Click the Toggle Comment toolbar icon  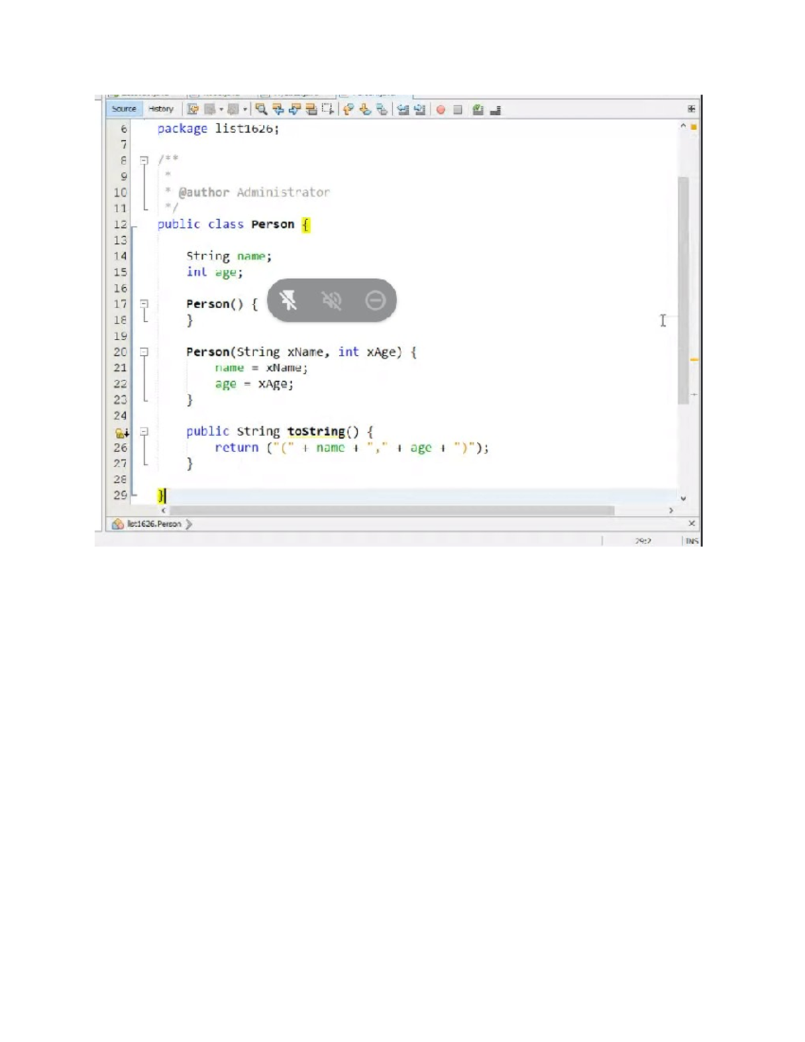tap(477, 109)
